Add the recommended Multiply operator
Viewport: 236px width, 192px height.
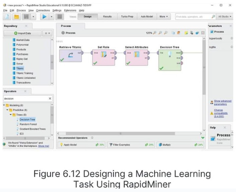(x=180, y=145)
